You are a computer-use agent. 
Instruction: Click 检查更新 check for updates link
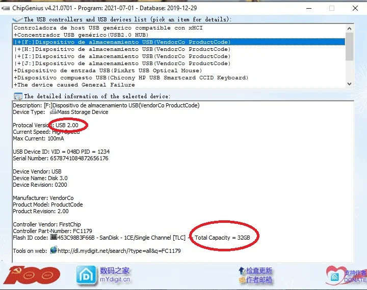(259, 271)
